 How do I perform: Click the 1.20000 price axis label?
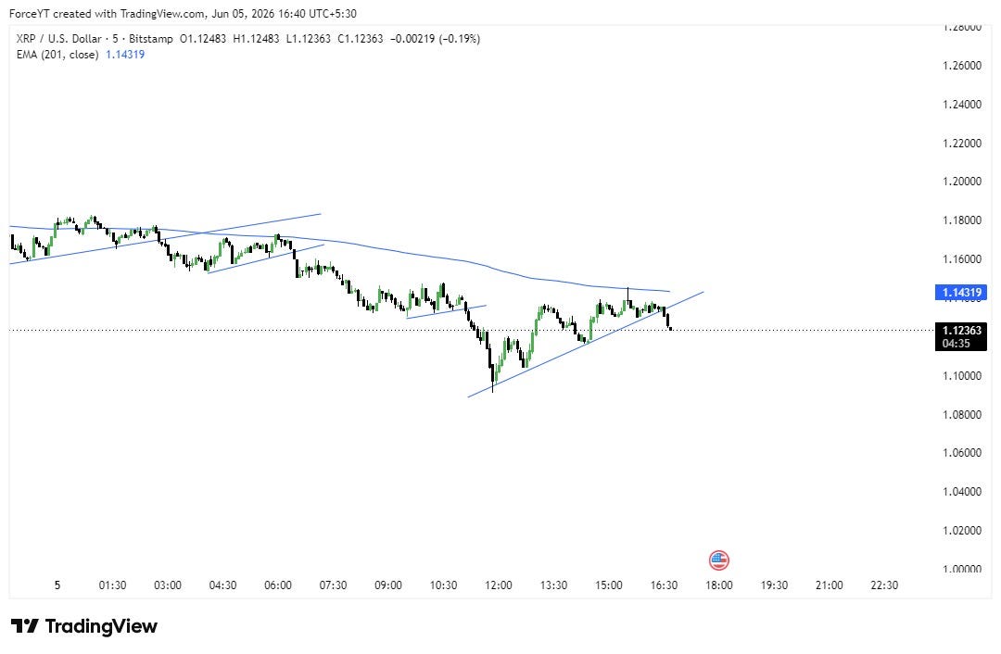pyautogui.click(x=962, y=182)
